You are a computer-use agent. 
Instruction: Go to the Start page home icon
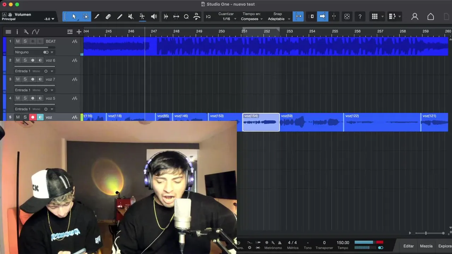(x=430, y=17)
